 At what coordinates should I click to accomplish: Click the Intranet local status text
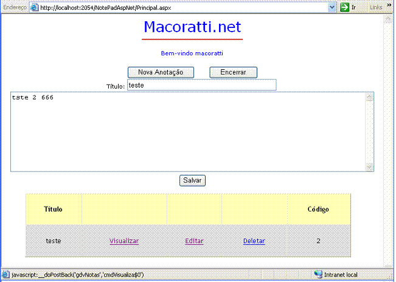341,275
